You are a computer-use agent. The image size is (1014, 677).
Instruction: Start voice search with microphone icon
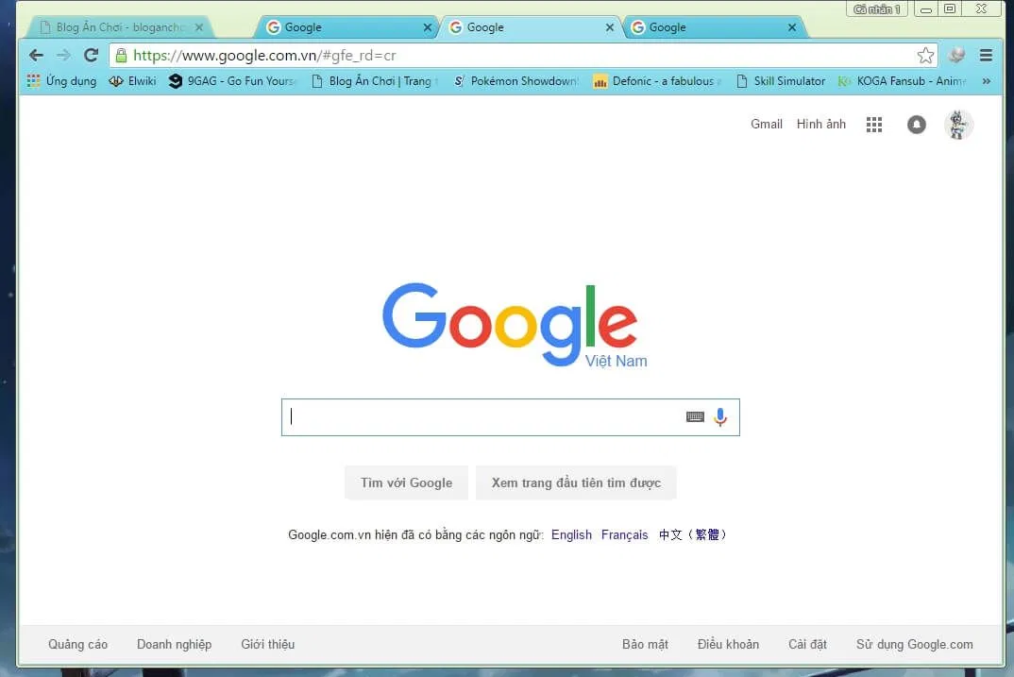(720, 417)
